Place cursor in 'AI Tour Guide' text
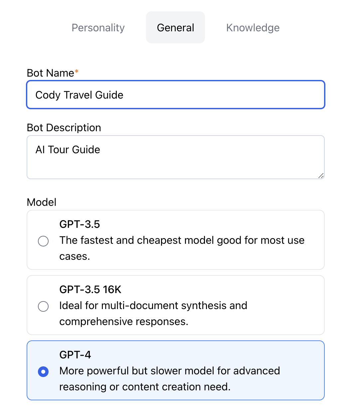 click(68, 150)
